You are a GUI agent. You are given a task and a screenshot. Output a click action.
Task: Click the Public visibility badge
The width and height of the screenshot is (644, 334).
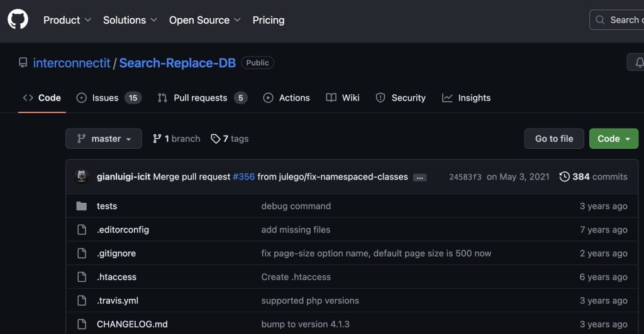pos(257,63)
